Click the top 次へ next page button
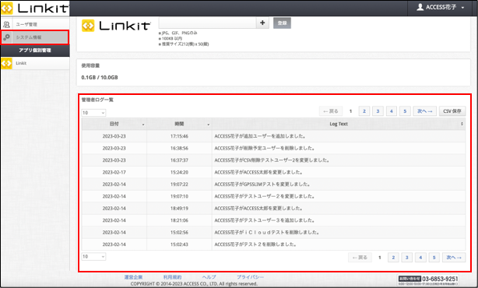 (424, 111)
